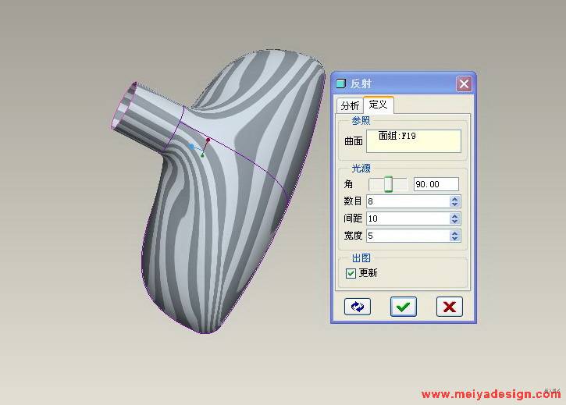Select the 定义 tab
Screen dimensions: 566x405
pyautogui.click(x=378, y=105)
